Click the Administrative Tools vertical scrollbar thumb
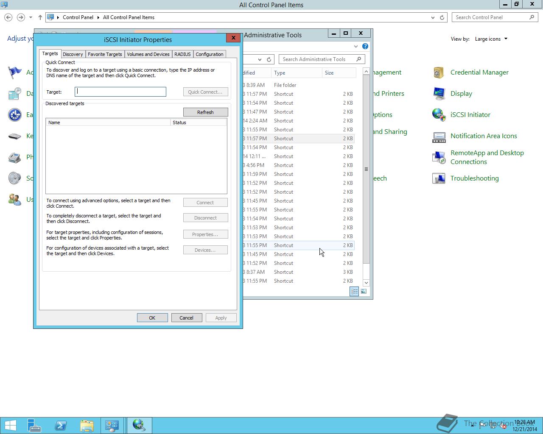The height and width of the screenshot is (434, 543). (x=366, y=169)
